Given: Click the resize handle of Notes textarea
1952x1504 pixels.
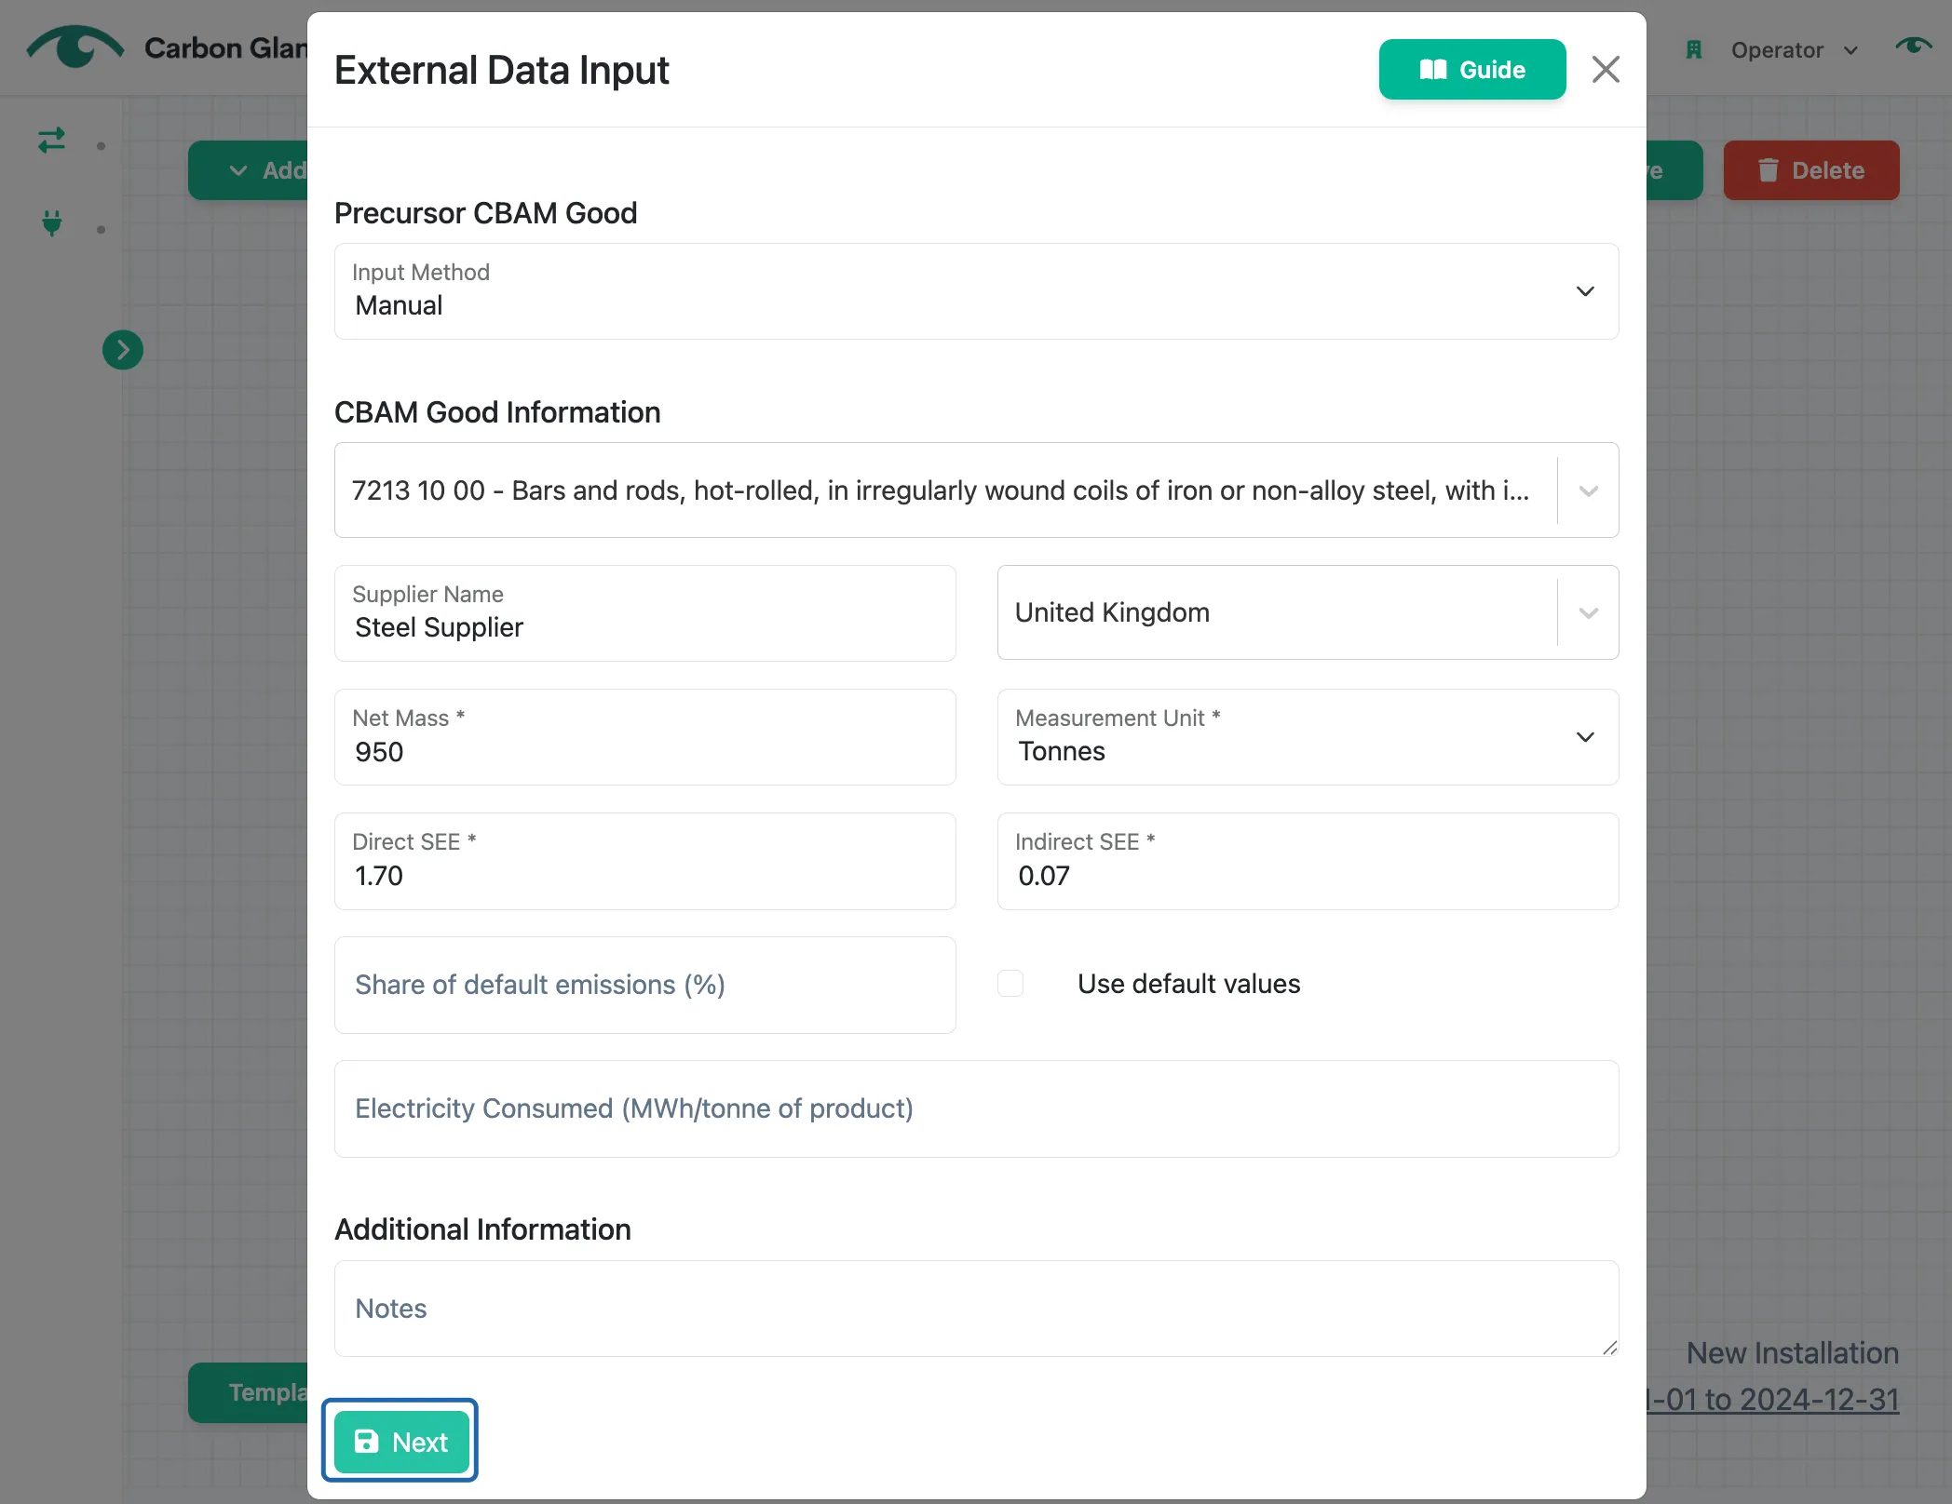Looking at the screenshot, I should [x=1609, y=1347].
